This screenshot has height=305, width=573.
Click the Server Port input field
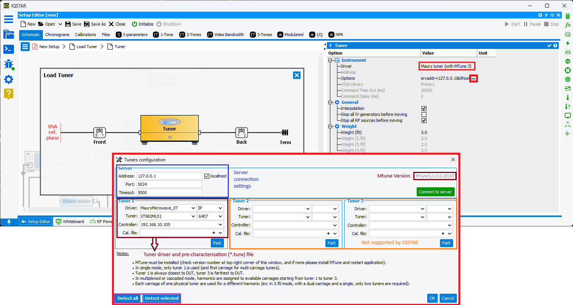169,184
